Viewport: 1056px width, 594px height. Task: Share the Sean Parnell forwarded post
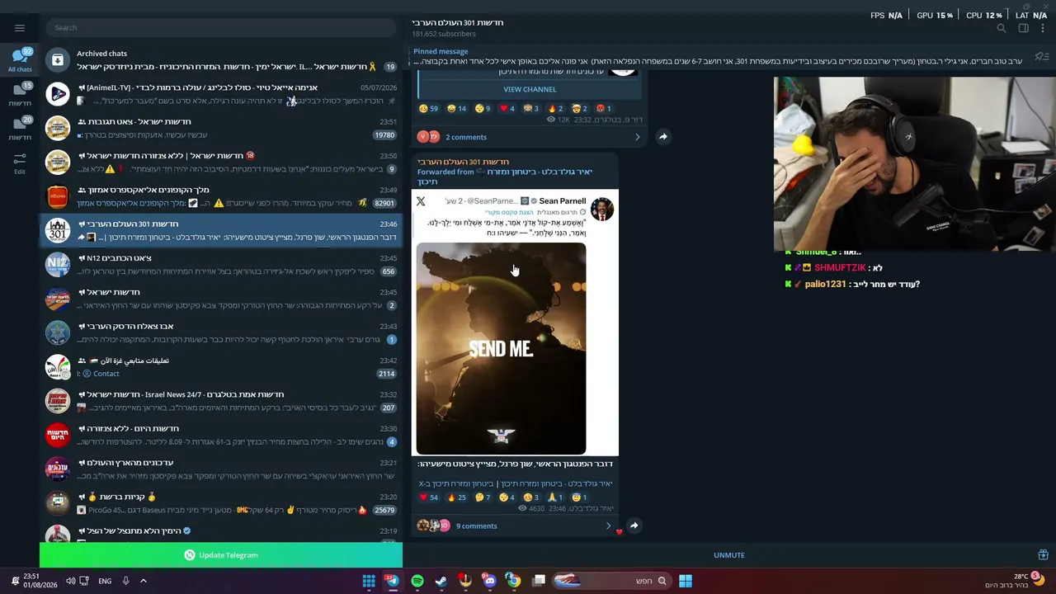pyautogui.click(x=634, y=526)
